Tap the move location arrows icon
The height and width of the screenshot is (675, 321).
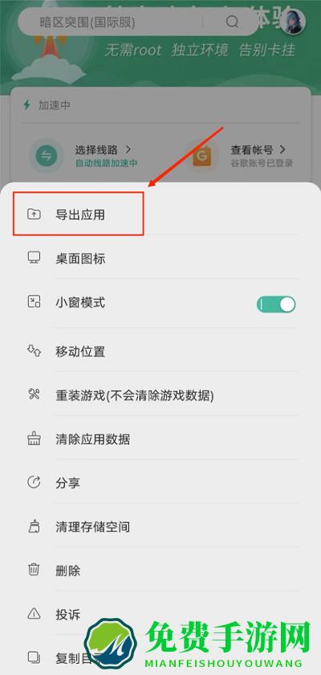tap(34, 351)
